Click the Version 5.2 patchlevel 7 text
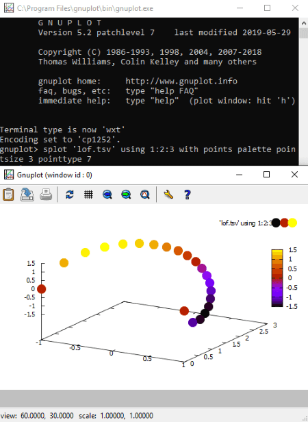The image size is (308, 422). click(x=97, y=33)
